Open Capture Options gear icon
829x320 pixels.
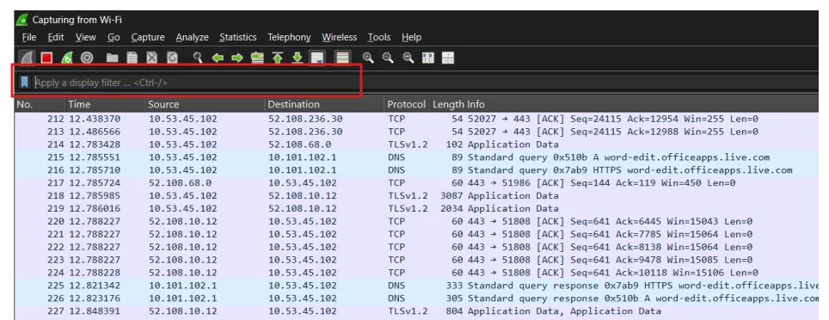click(x=87, y=58)
